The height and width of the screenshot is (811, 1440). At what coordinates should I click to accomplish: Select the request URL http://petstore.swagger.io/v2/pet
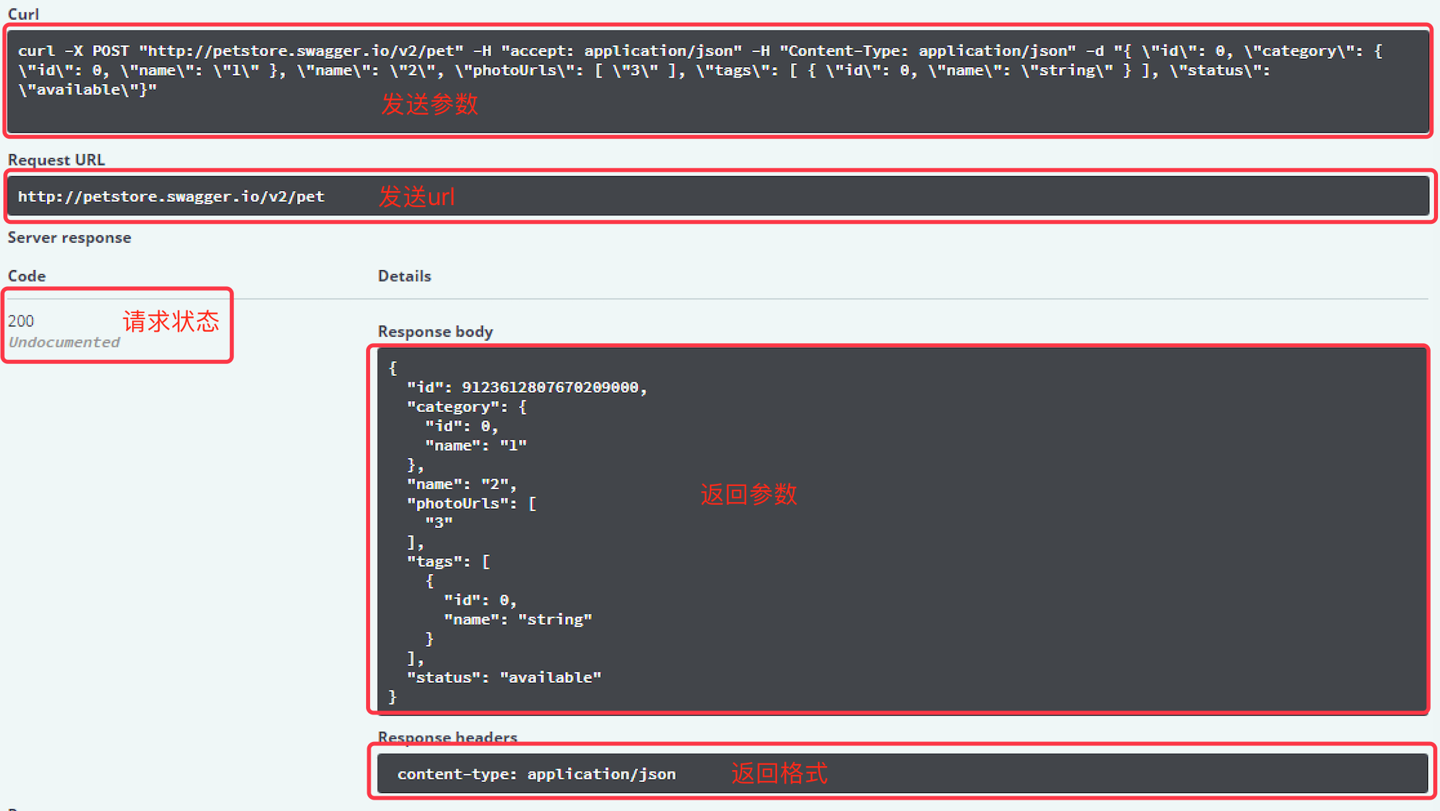click(x=171, y=196)
